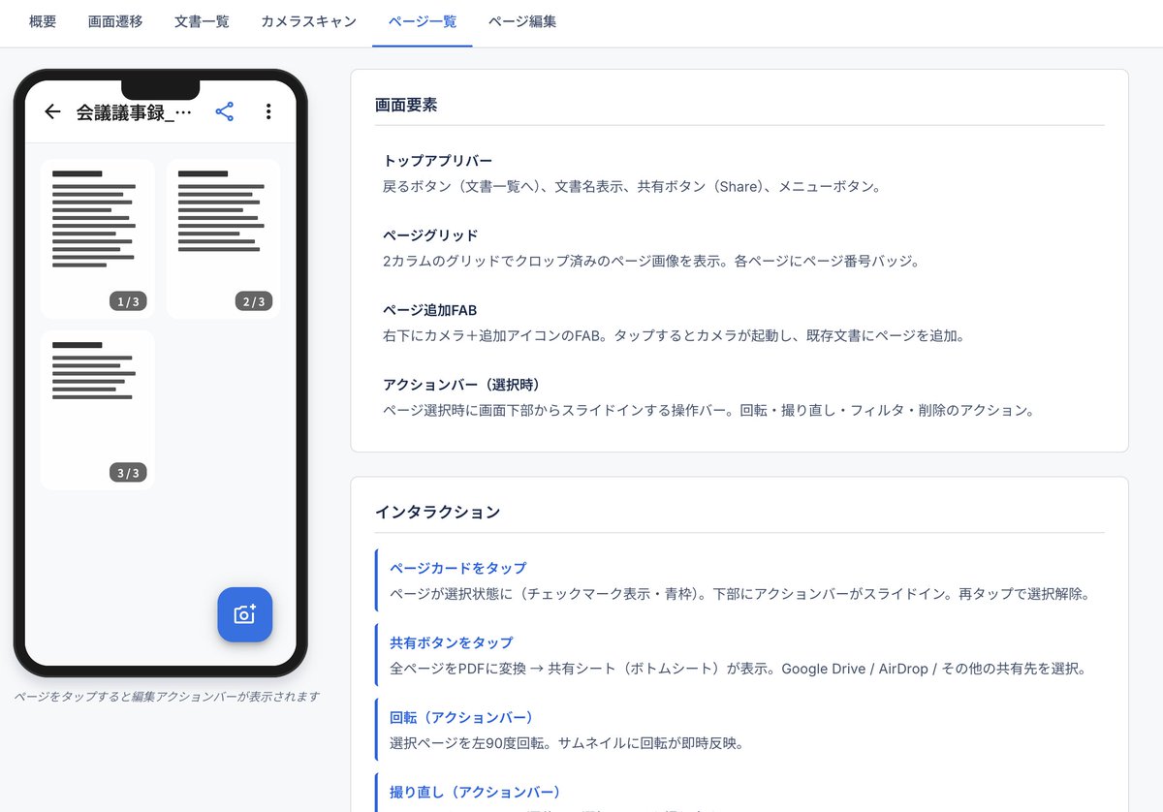Screen dimensions: 1163x812
Task: Switch to the ページ編集 tab
Action: [x=522, y=21]
